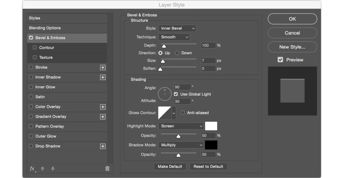343x178 pixels.
Task: Click the Shadow Opacity slider handle
Action: coord(178,155)
